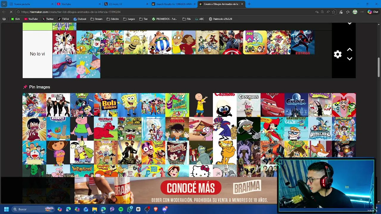Image resolution: width=381 pixels, height=214 pixels.
Task: Select the Casper image tile
Action: (296, 105)
